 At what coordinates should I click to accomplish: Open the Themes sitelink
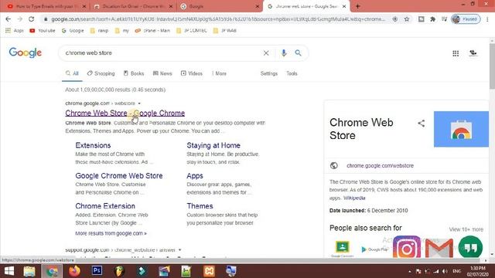tap(200, 206)
